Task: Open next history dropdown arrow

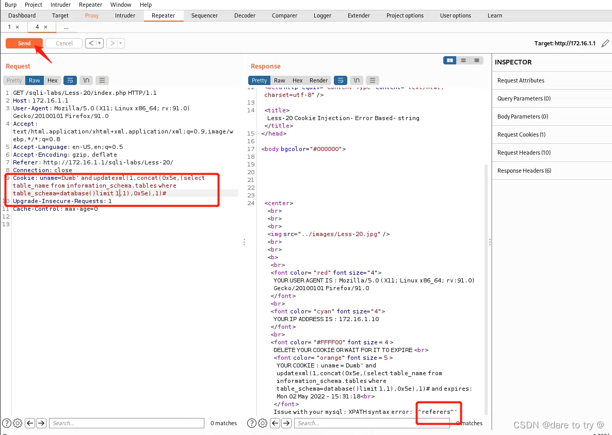Action: [x=121, y=43]
